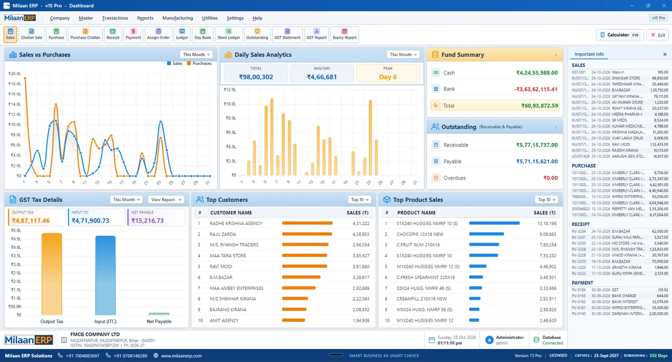Open Challan Sale from the toolbar
The height and width of the screenshot is (362, 672).
point(31,34)
